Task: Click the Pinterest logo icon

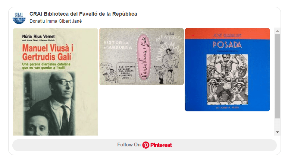Action: click(145, 145)
